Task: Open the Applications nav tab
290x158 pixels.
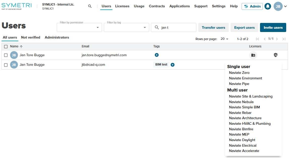Action: click(x=180, y=6)
